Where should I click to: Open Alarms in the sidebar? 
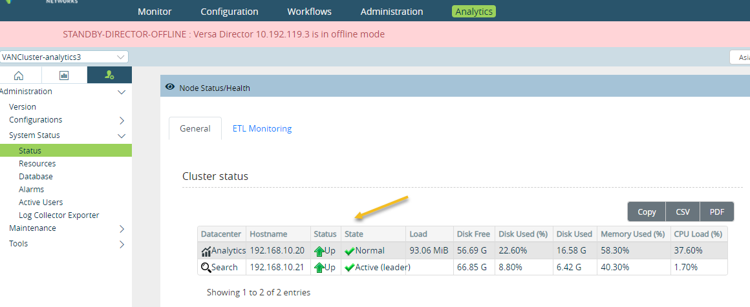pos(32,189)
